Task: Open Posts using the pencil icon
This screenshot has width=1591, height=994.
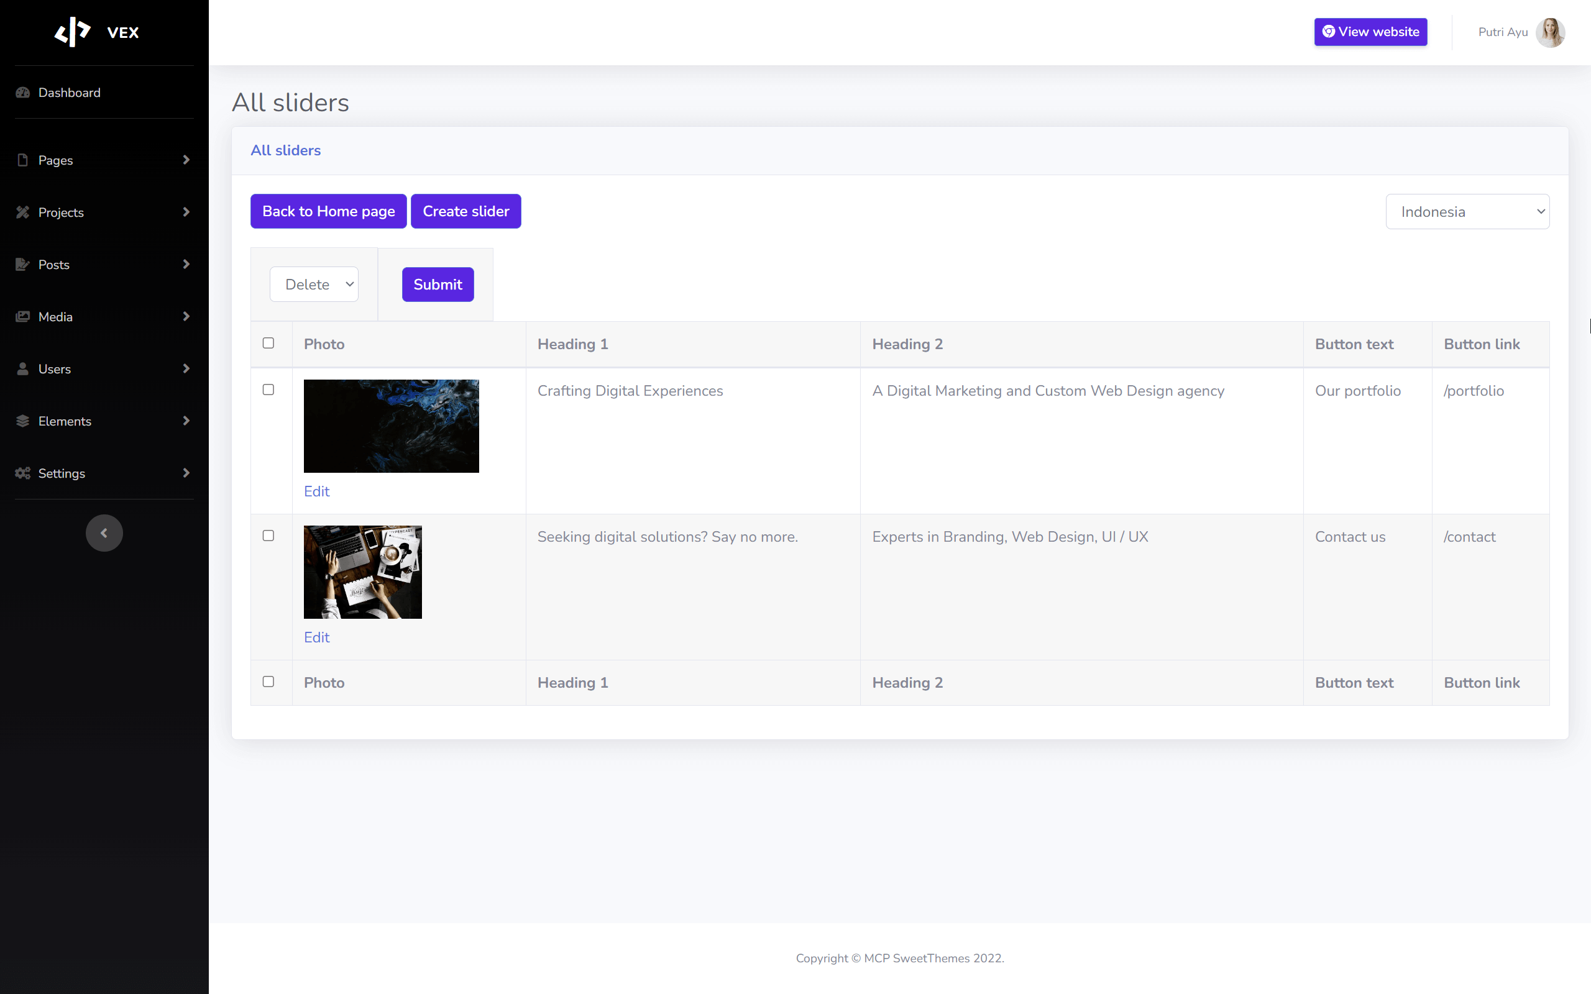Action: coord(23,264)
